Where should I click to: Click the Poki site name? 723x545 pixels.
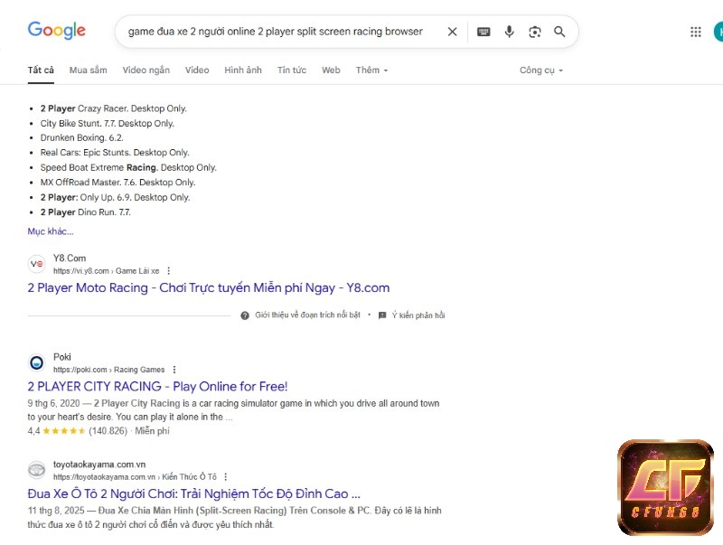(62, 357)
